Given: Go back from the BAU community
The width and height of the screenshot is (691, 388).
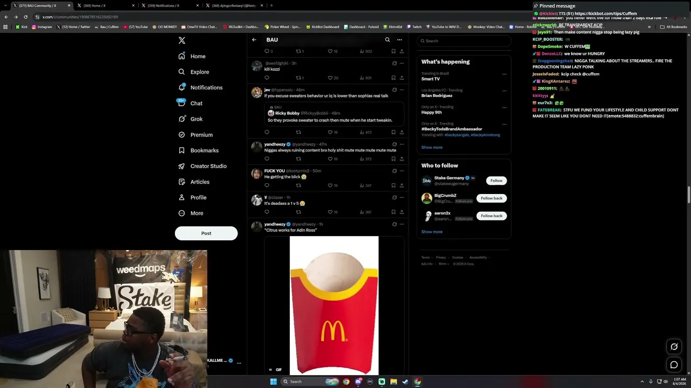Looking at the screenshot, I should pyautogui.click(x=254, y=40).
